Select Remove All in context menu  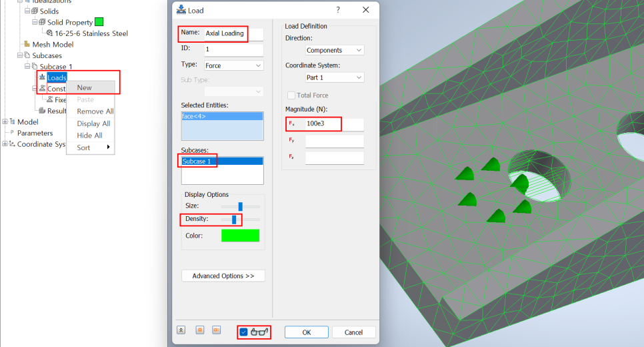95,111
